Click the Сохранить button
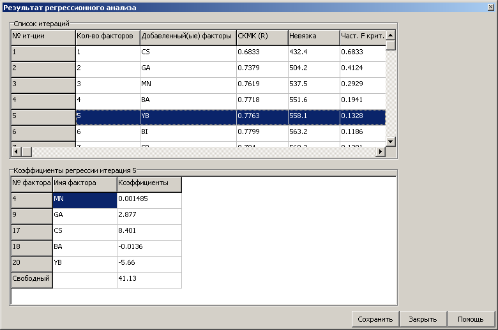 click(x=375, y=319)
